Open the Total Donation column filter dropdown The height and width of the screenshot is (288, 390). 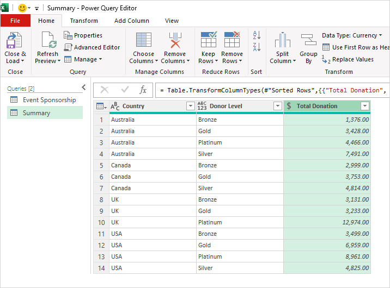(x=365, y=106)
